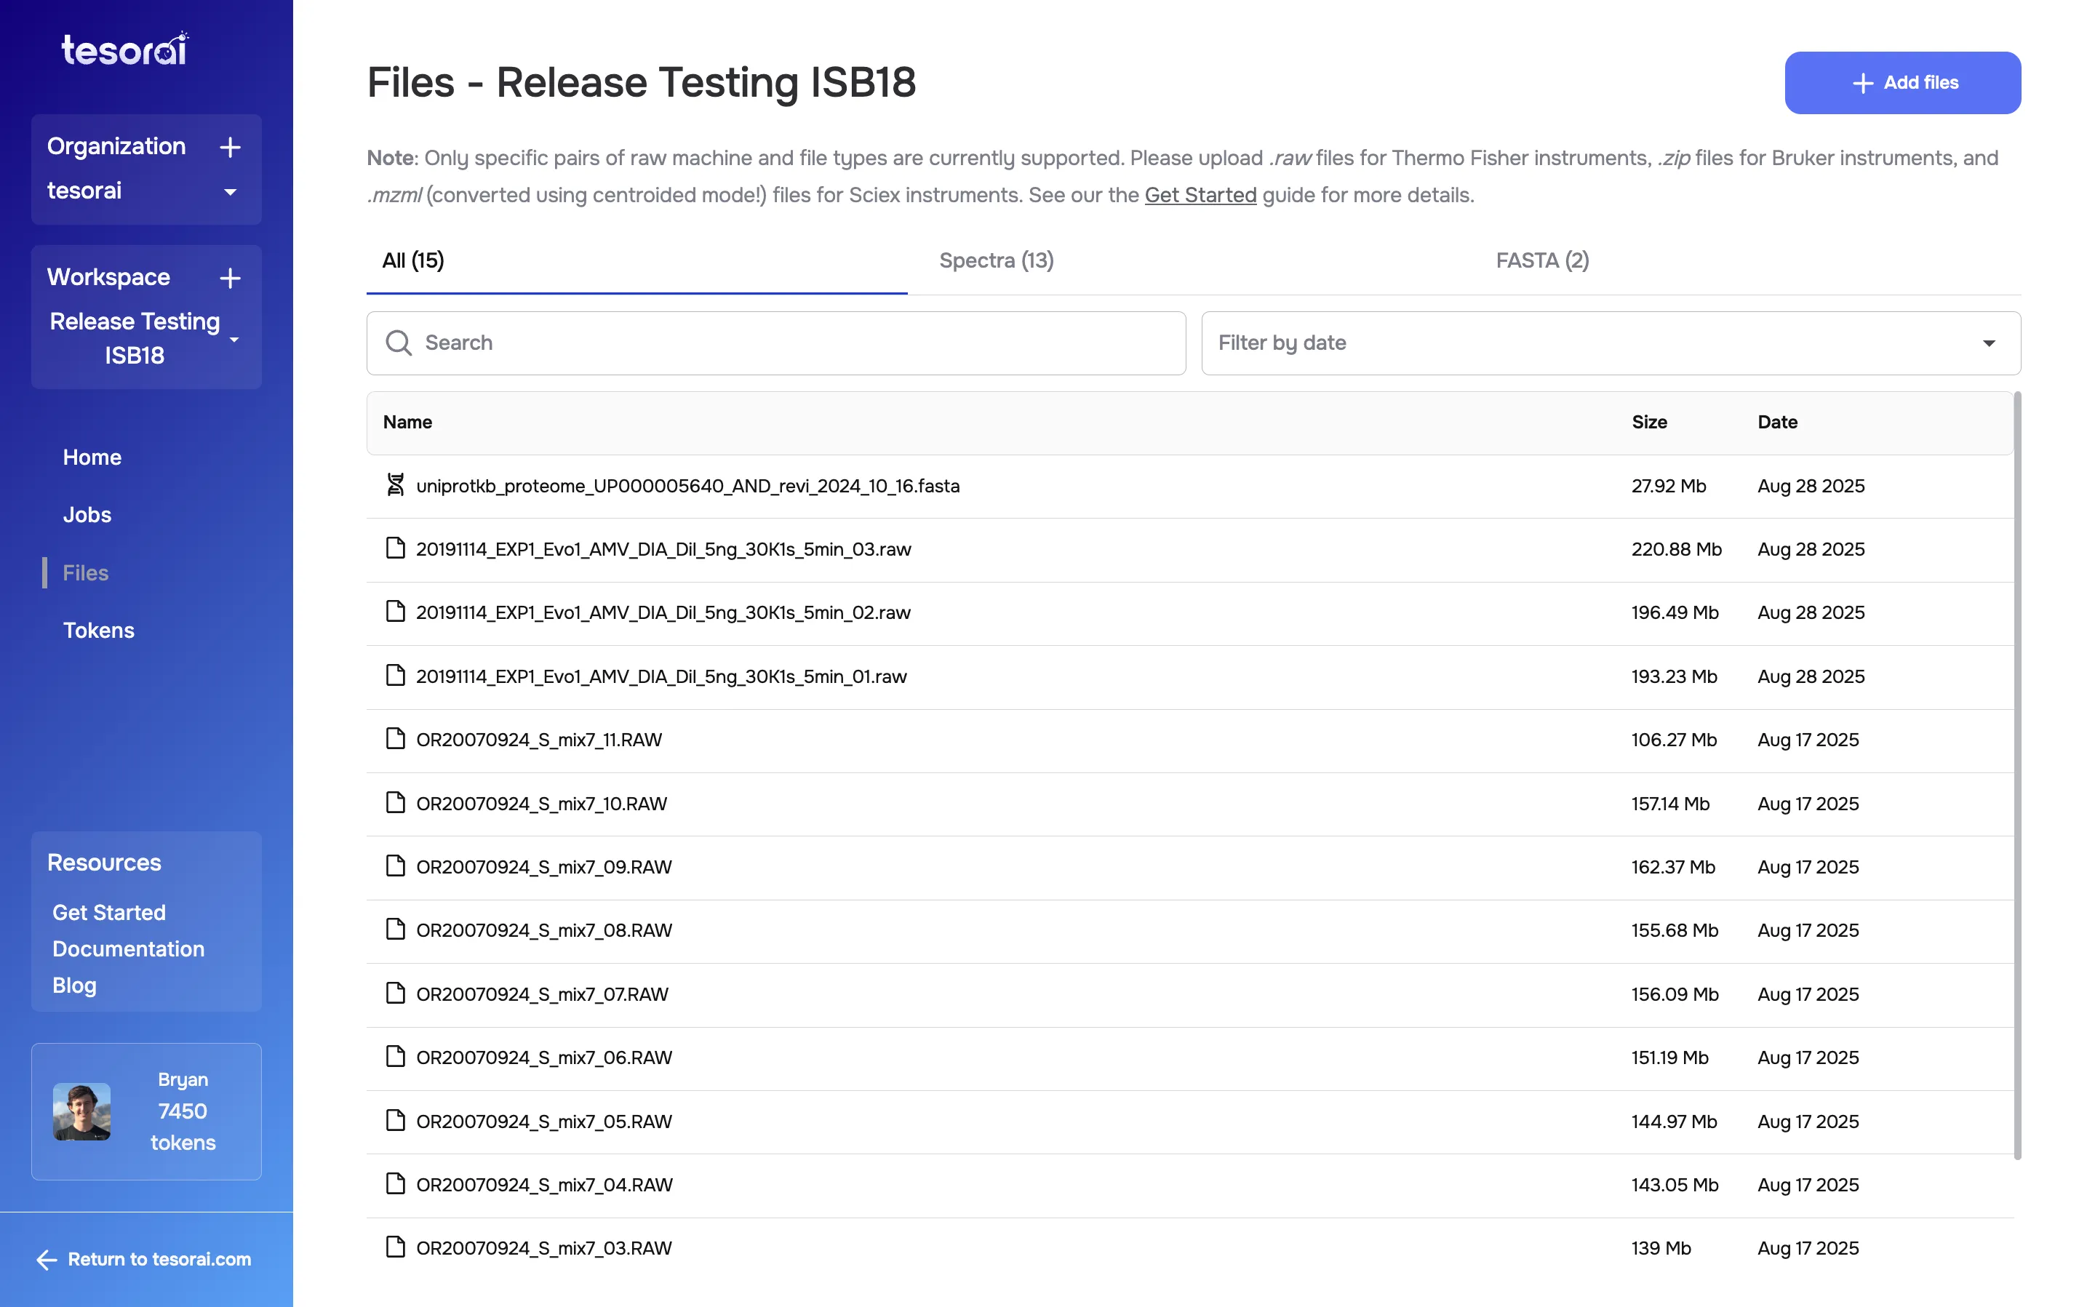Open Documentation from the sidebar
This screenshot has height=1307, width=2095.
click(128, 948)
